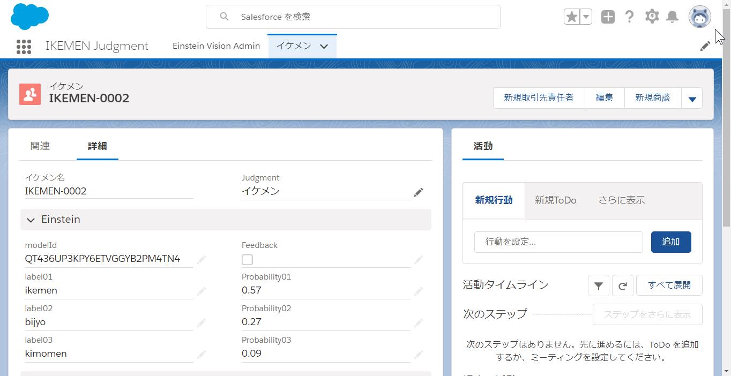Open the さらに表示 tab
Screen dimensions: 731x376
coord(622,200)
